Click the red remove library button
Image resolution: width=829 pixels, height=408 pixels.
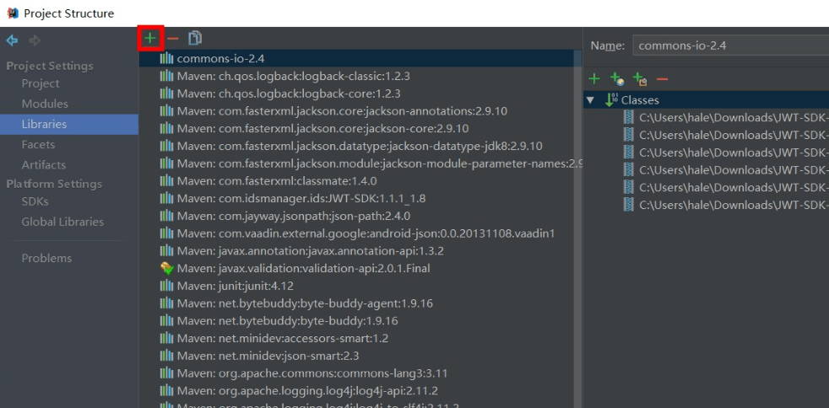point(172,39)
